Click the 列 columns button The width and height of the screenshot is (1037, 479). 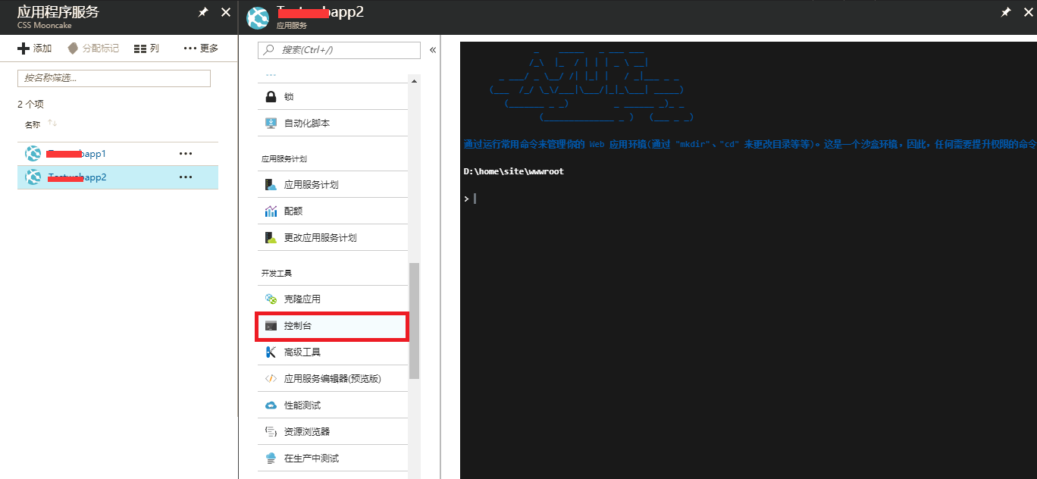click(x=146, y=49)
